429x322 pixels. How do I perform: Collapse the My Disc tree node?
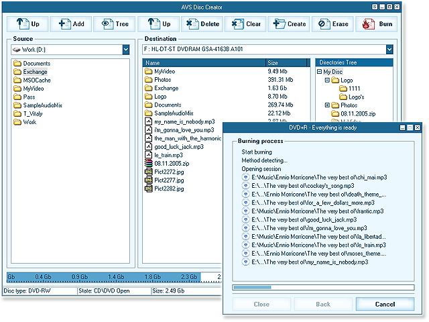pyautogui.click(x=319, y=72)
